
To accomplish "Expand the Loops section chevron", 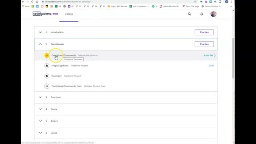I will (40, 133).
